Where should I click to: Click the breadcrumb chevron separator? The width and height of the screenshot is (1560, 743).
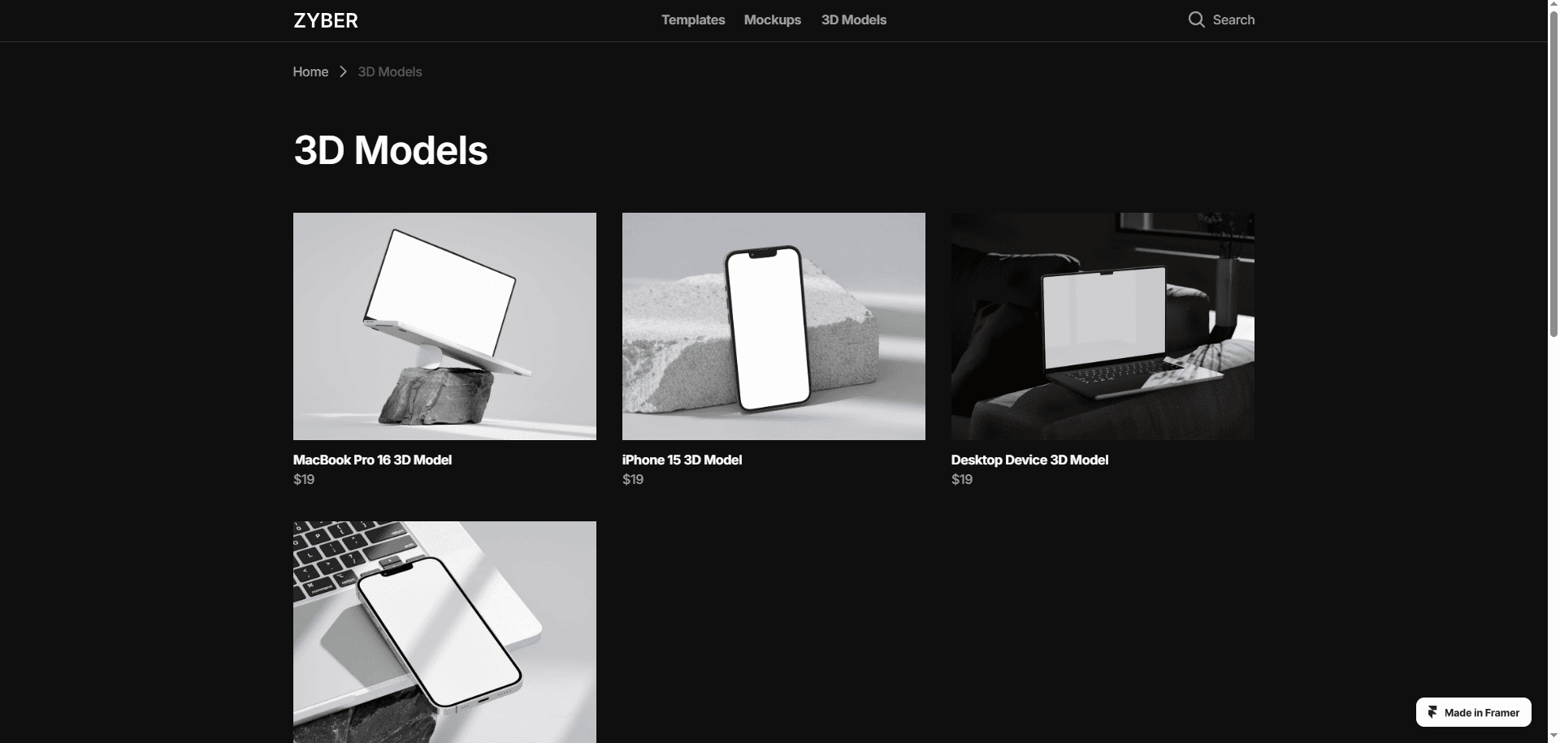(x=343, y=71)
